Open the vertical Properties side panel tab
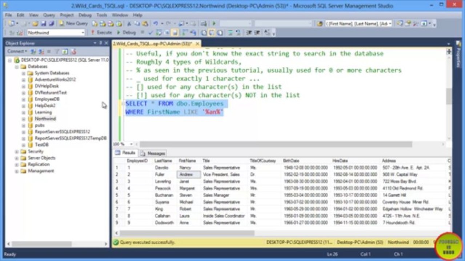This screenshot has height=261, width=465. (458, 54)
